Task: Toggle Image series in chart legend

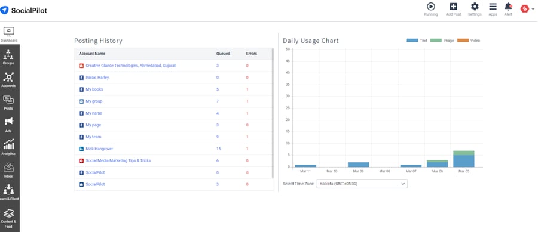Action: point(442,41)
